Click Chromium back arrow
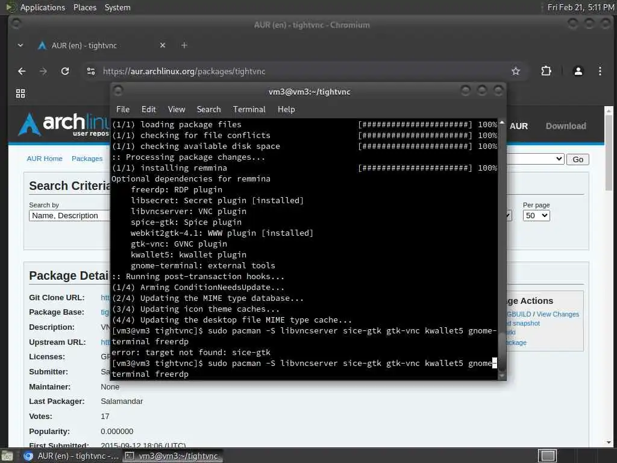617x463 pixels. (22, 71)
